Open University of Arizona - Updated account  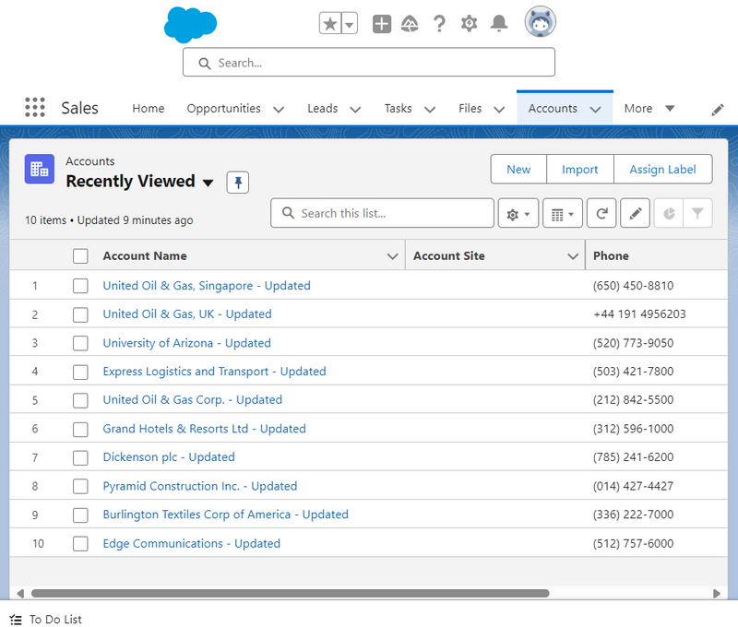(187, 343)
